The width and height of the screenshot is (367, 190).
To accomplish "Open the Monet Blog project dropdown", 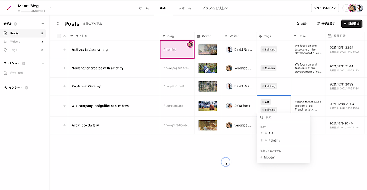I will click(x=50, y=8).
